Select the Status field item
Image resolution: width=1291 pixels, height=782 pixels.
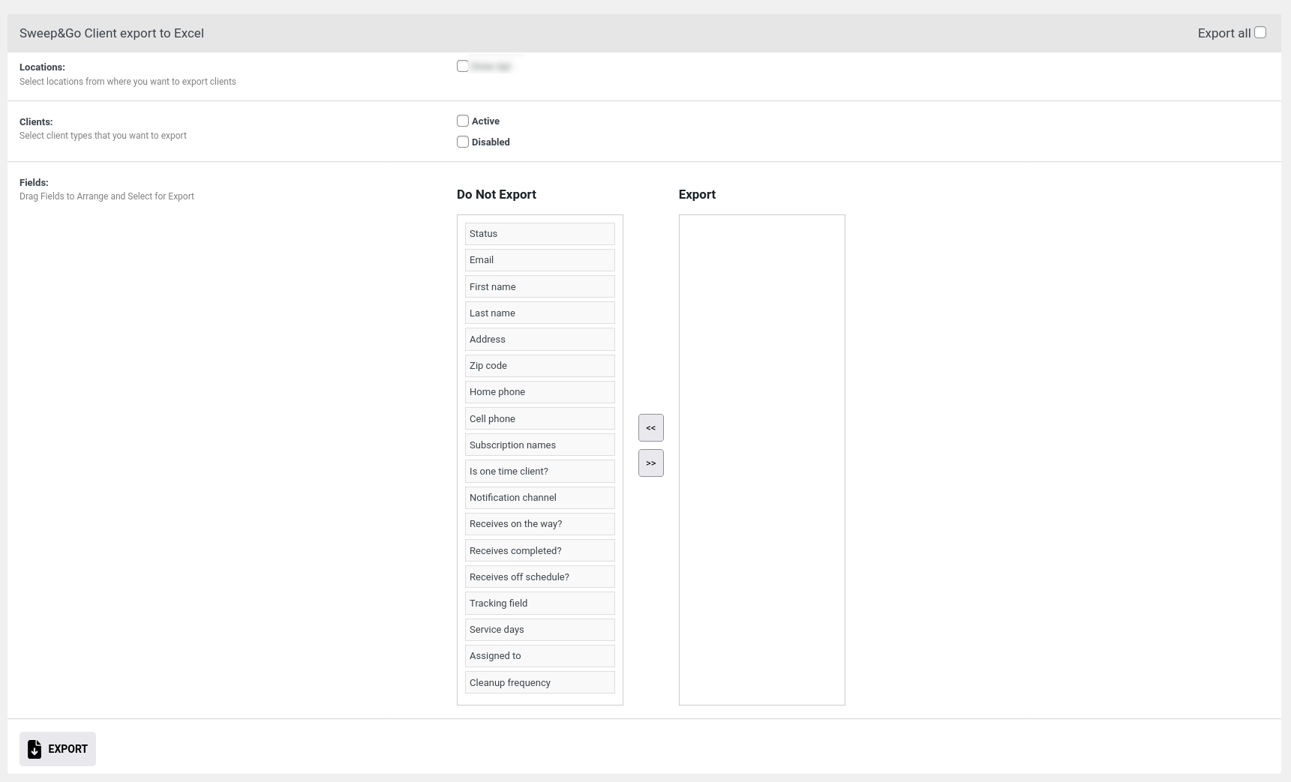click(539, 234)
